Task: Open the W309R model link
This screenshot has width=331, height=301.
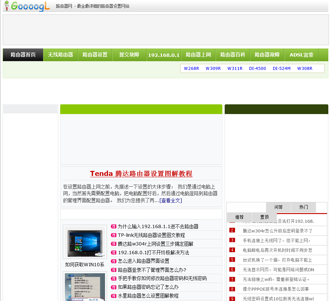Action: click(213, 69)
